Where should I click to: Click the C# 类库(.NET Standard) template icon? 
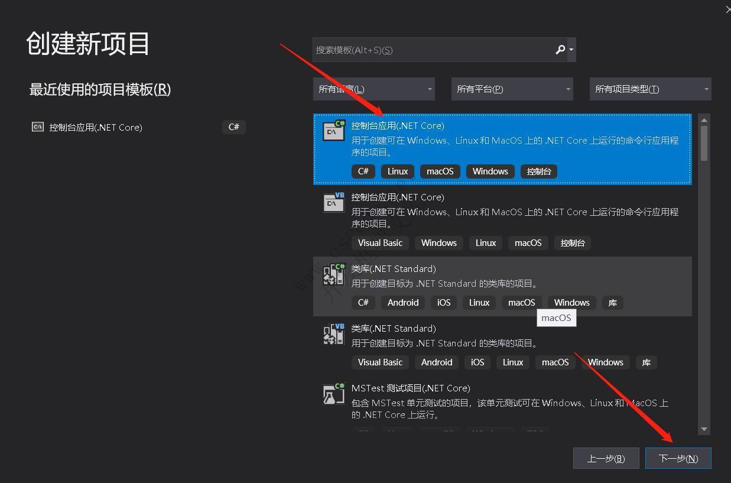[x=333, y=274]
